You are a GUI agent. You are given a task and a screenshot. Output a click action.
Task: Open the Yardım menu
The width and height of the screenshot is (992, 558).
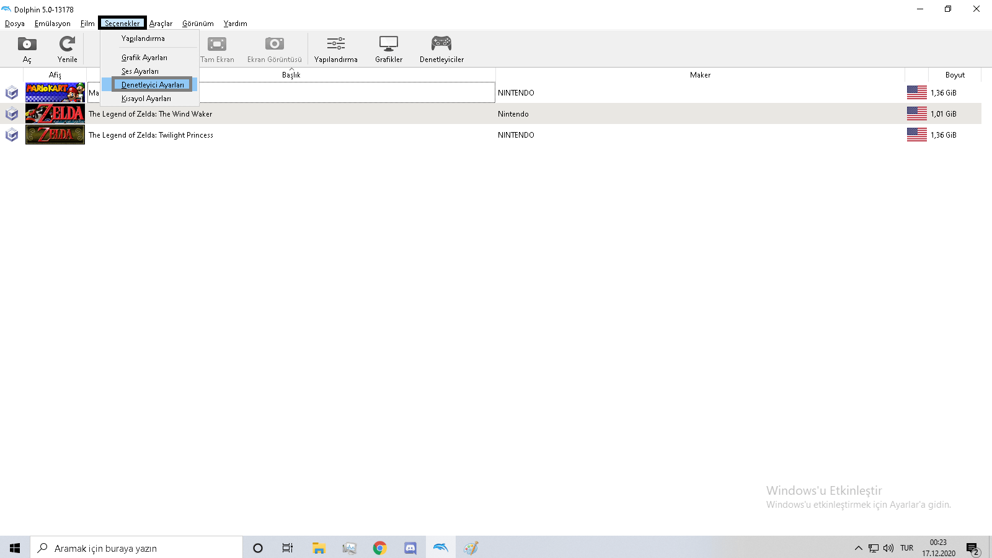235,24
